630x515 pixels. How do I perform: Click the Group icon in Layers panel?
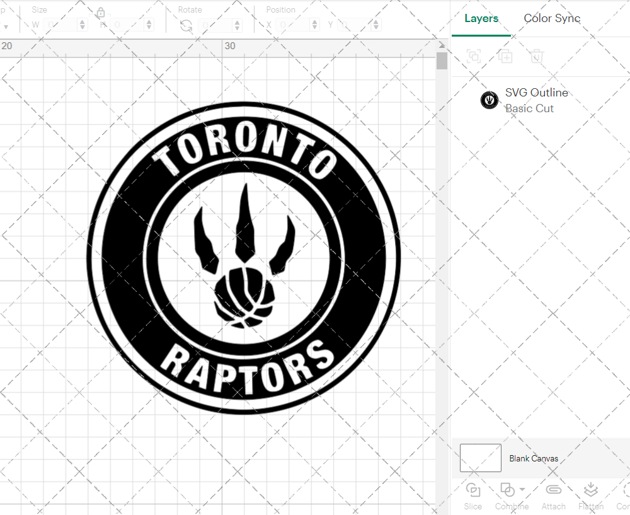click(x=474, y=56)
